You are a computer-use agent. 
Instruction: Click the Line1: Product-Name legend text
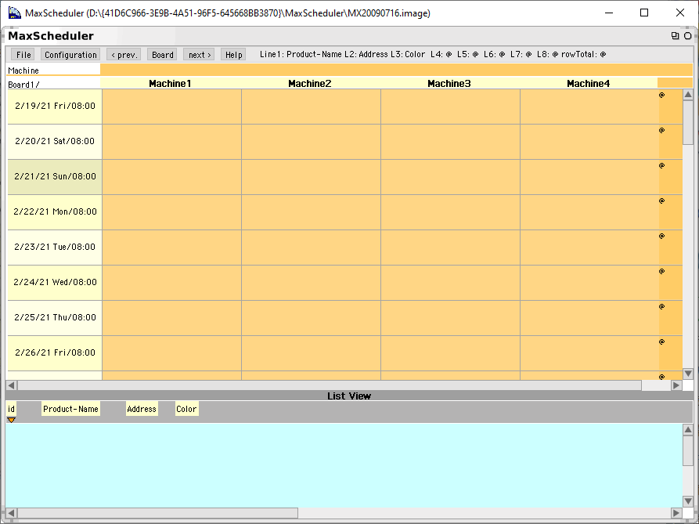coord(301,54)
